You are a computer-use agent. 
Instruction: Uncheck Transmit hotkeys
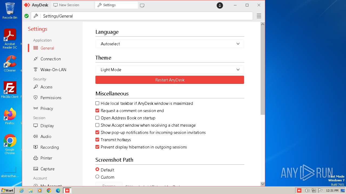pyautogui.click(x=97, y=140)
